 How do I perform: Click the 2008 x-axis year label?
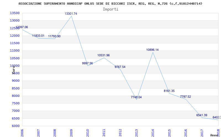[x=55, y=133]
